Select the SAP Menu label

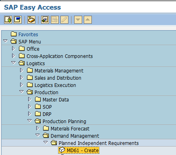[30, 42]
